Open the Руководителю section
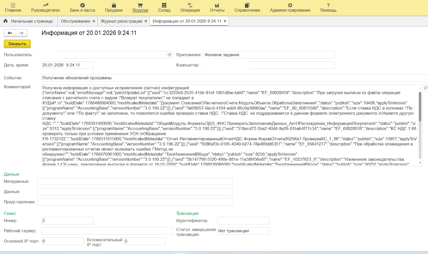Image resolution: width=428 pixels, height=254 pixels. pos(45,7)
